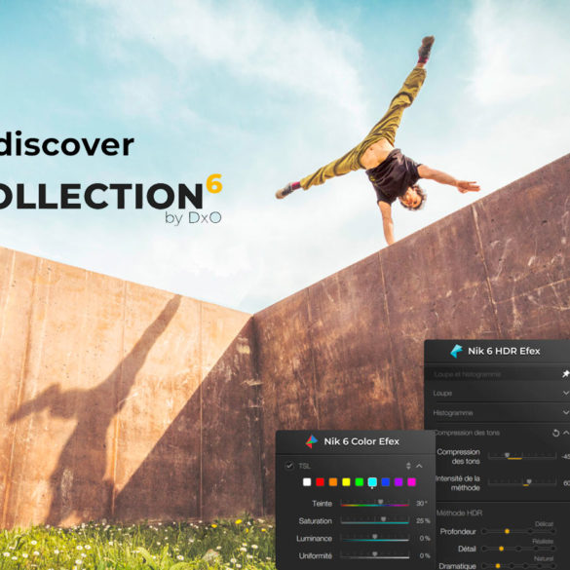The image size is (570, 570).
Task: Click the Teinte value 30°
Action: tap(422, 504)
